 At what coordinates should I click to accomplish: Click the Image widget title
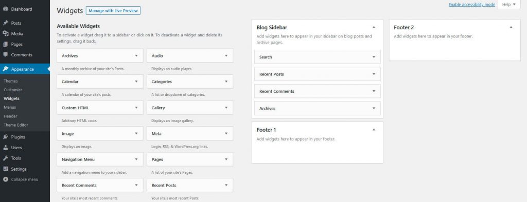(x=67, y=133)
